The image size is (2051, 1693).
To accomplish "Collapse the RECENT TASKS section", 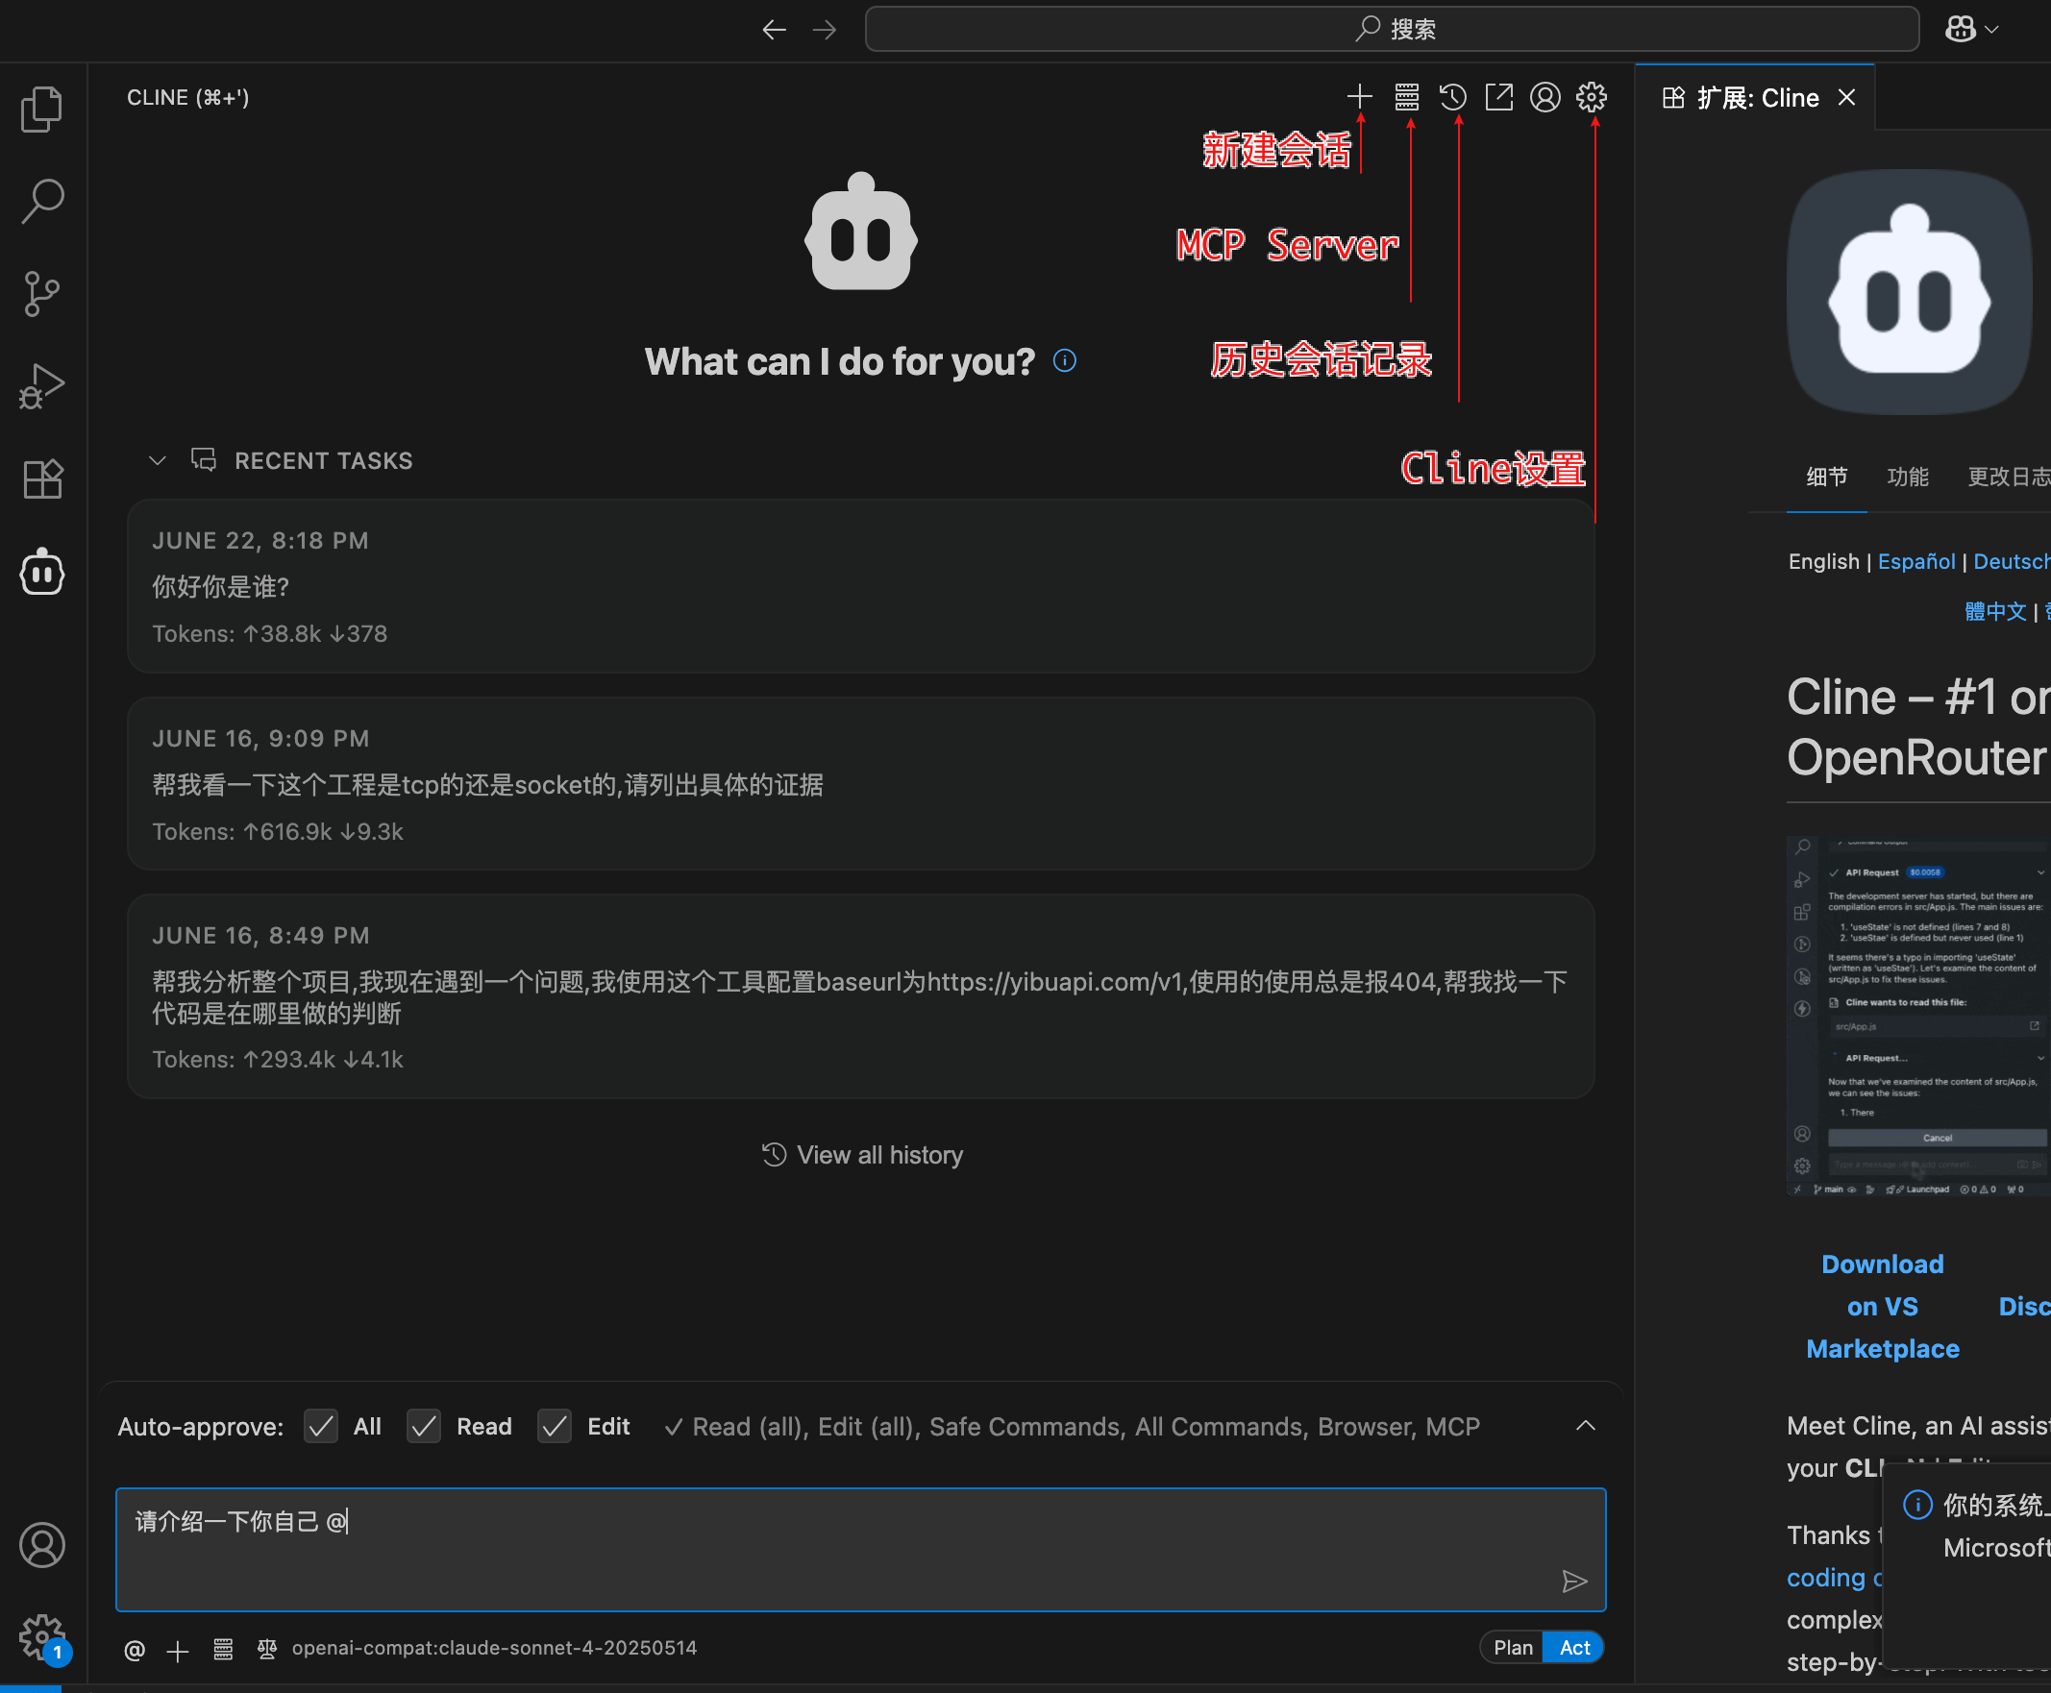I will click(x=158, y=459).
